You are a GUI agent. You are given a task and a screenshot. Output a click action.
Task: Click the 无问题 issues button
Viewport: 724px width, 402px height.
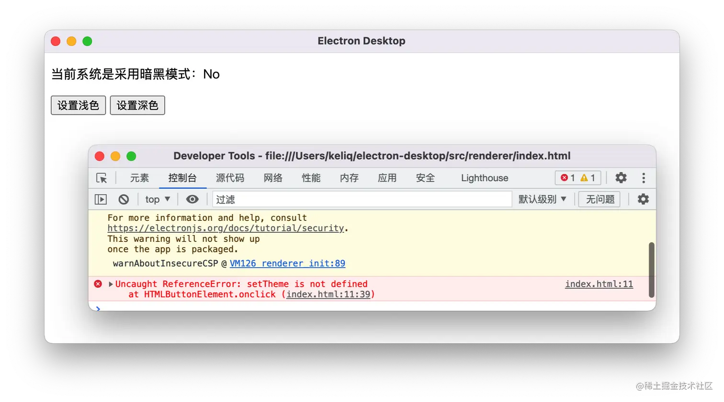600,199
